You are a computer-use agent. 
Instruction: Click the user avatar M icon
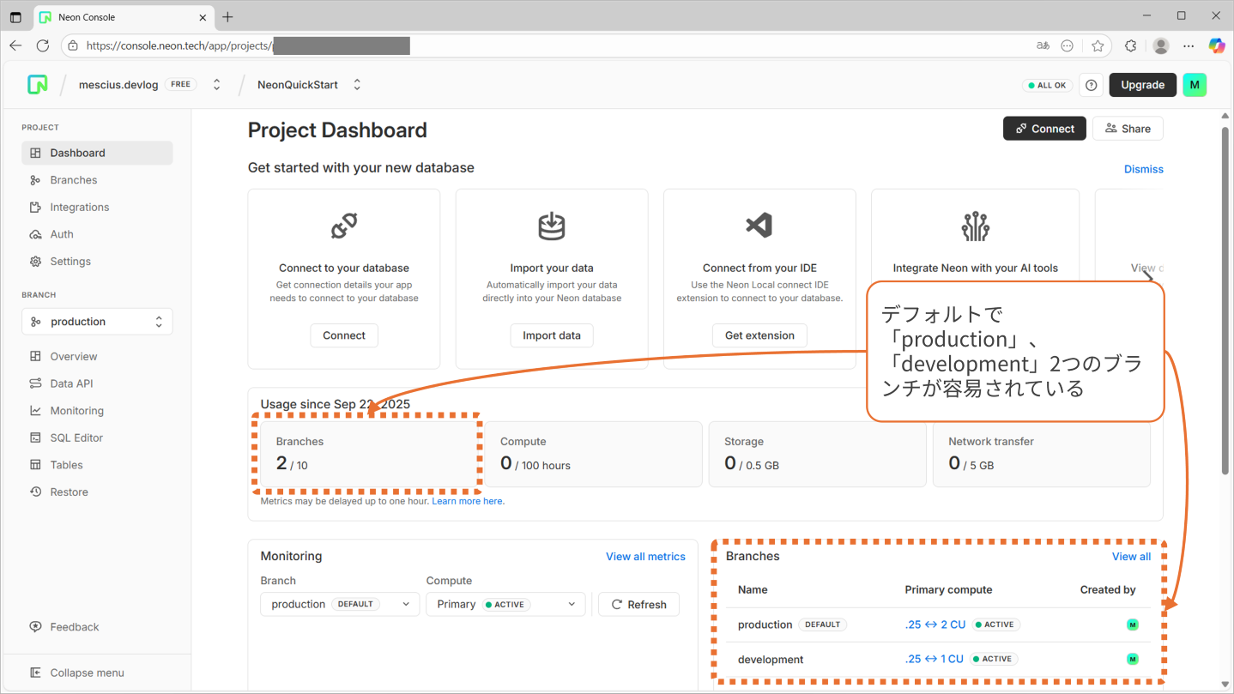pos(1194,84)
